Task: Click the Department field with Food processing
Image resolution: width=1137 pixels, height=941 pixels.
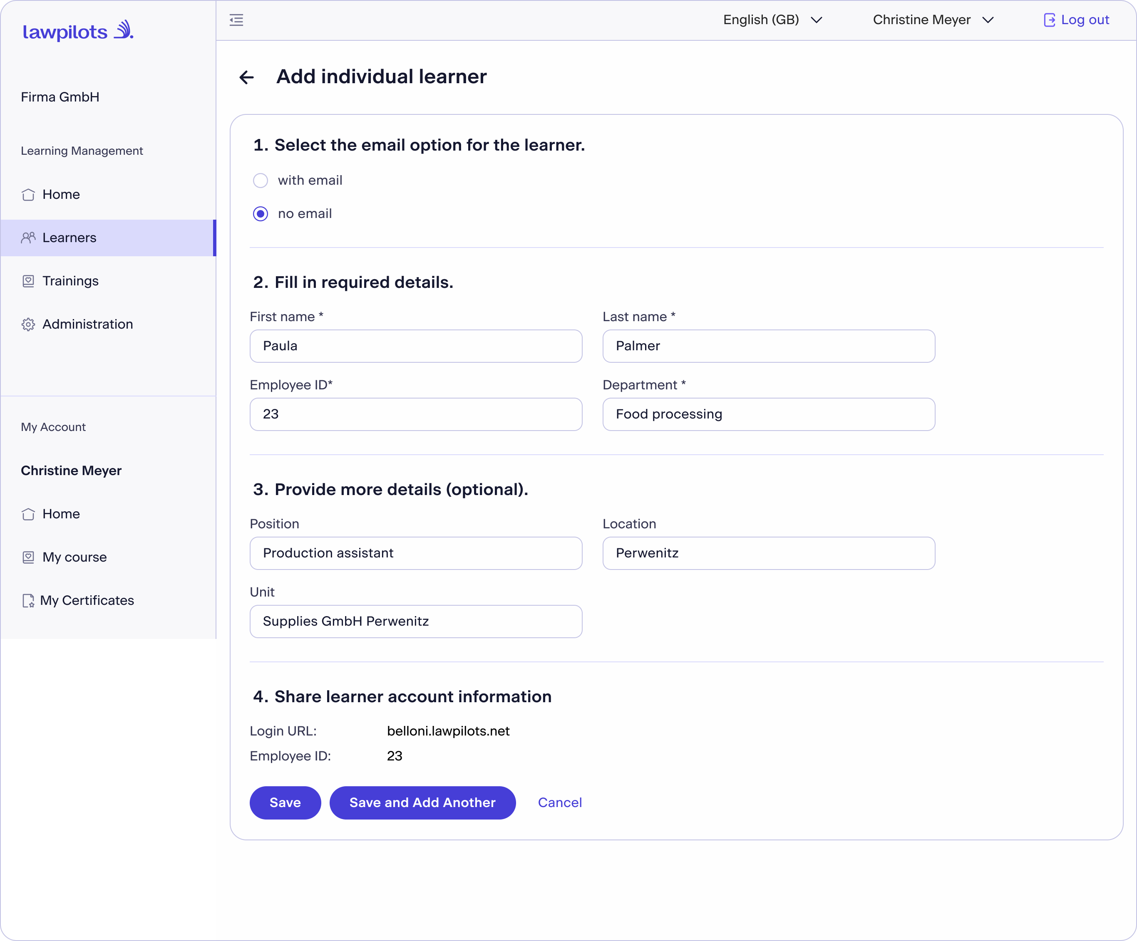Action: click(x=769, y=414)
